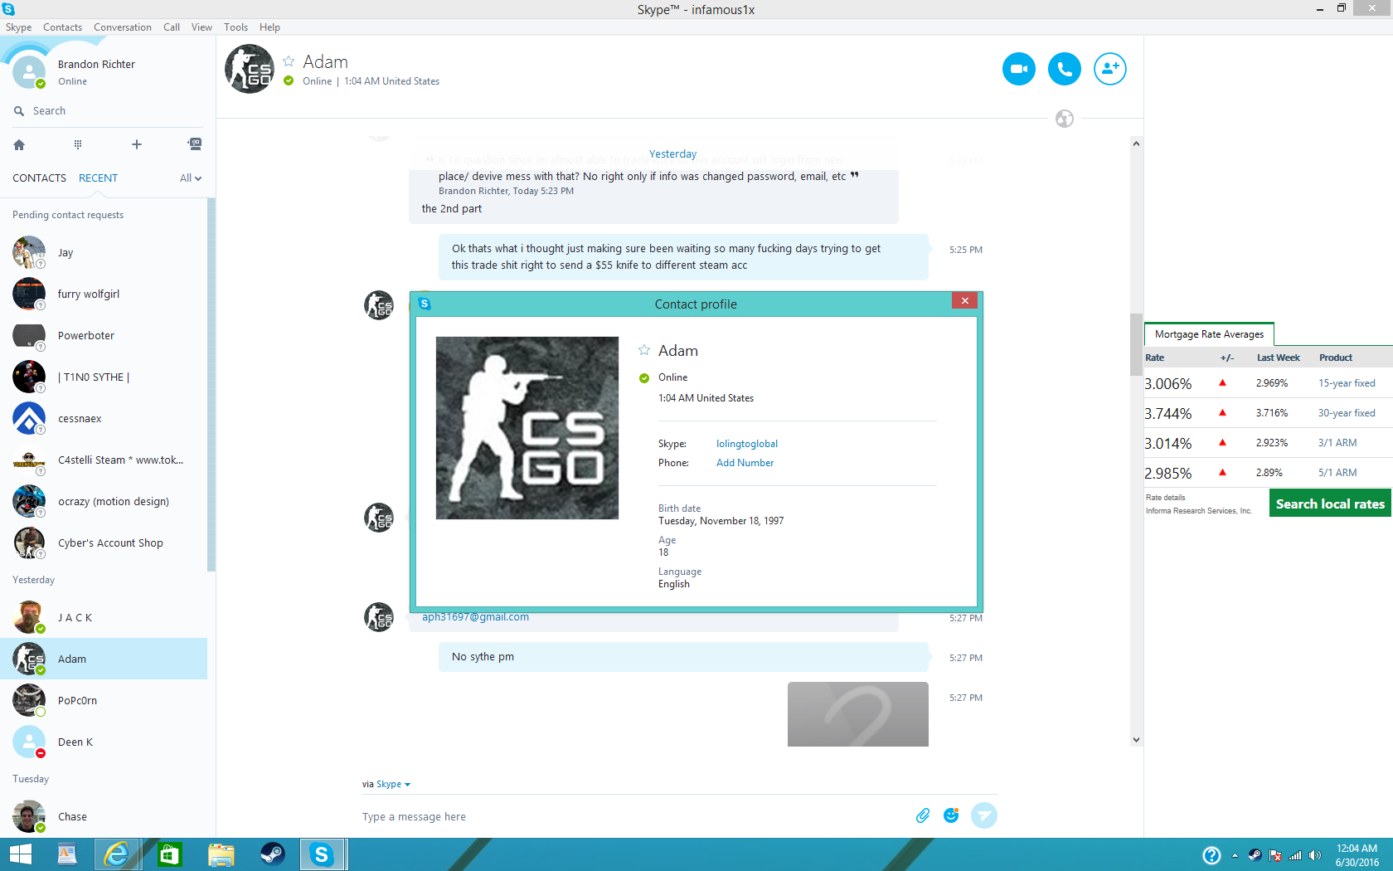Start a voice call with Adam
The width and height of the screenshot is (1393, 871).
pos(1064,69)
